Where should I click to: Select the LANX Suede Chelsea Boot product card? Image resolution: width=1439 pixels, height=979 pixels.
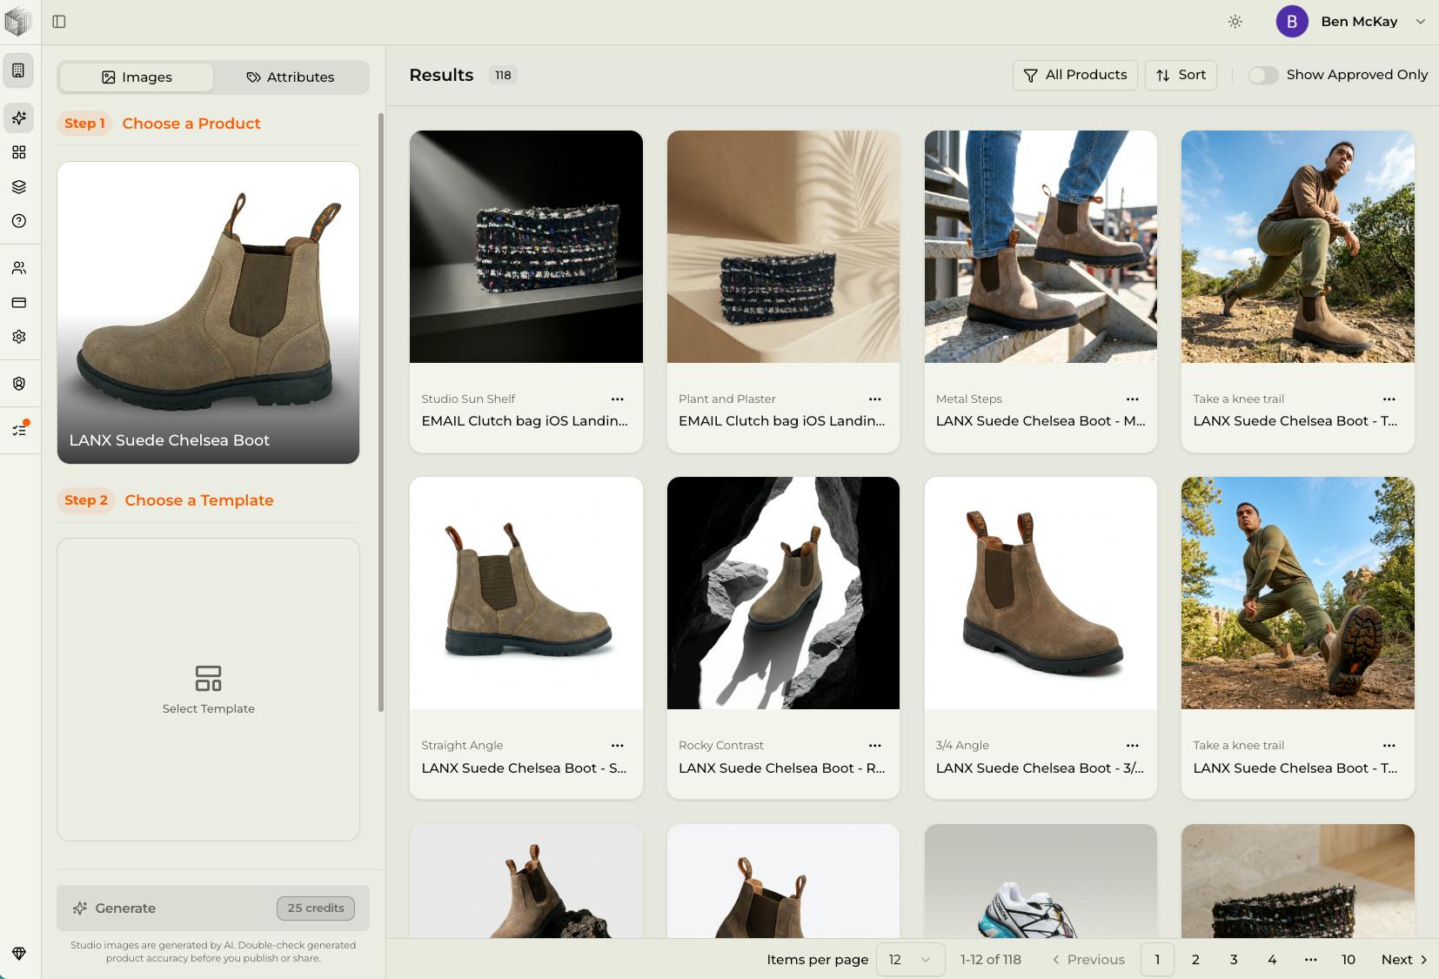click(208, 312)
